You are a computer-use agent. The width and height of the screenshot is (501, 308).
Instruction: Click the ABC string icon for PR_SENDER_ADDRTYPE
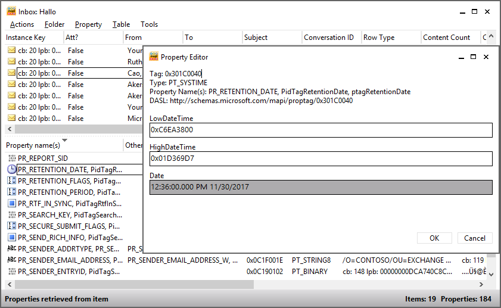pyautogui.click(x=11, y=248)
